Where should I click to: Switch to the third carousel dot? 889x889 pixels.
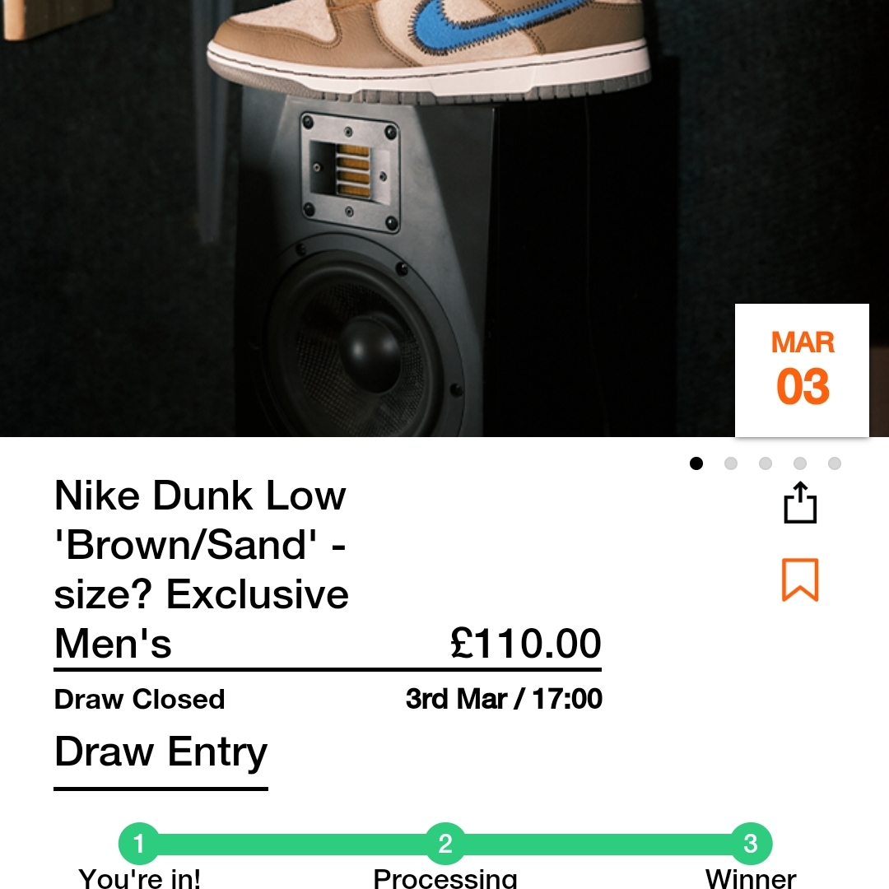click(x=766, y=463)
